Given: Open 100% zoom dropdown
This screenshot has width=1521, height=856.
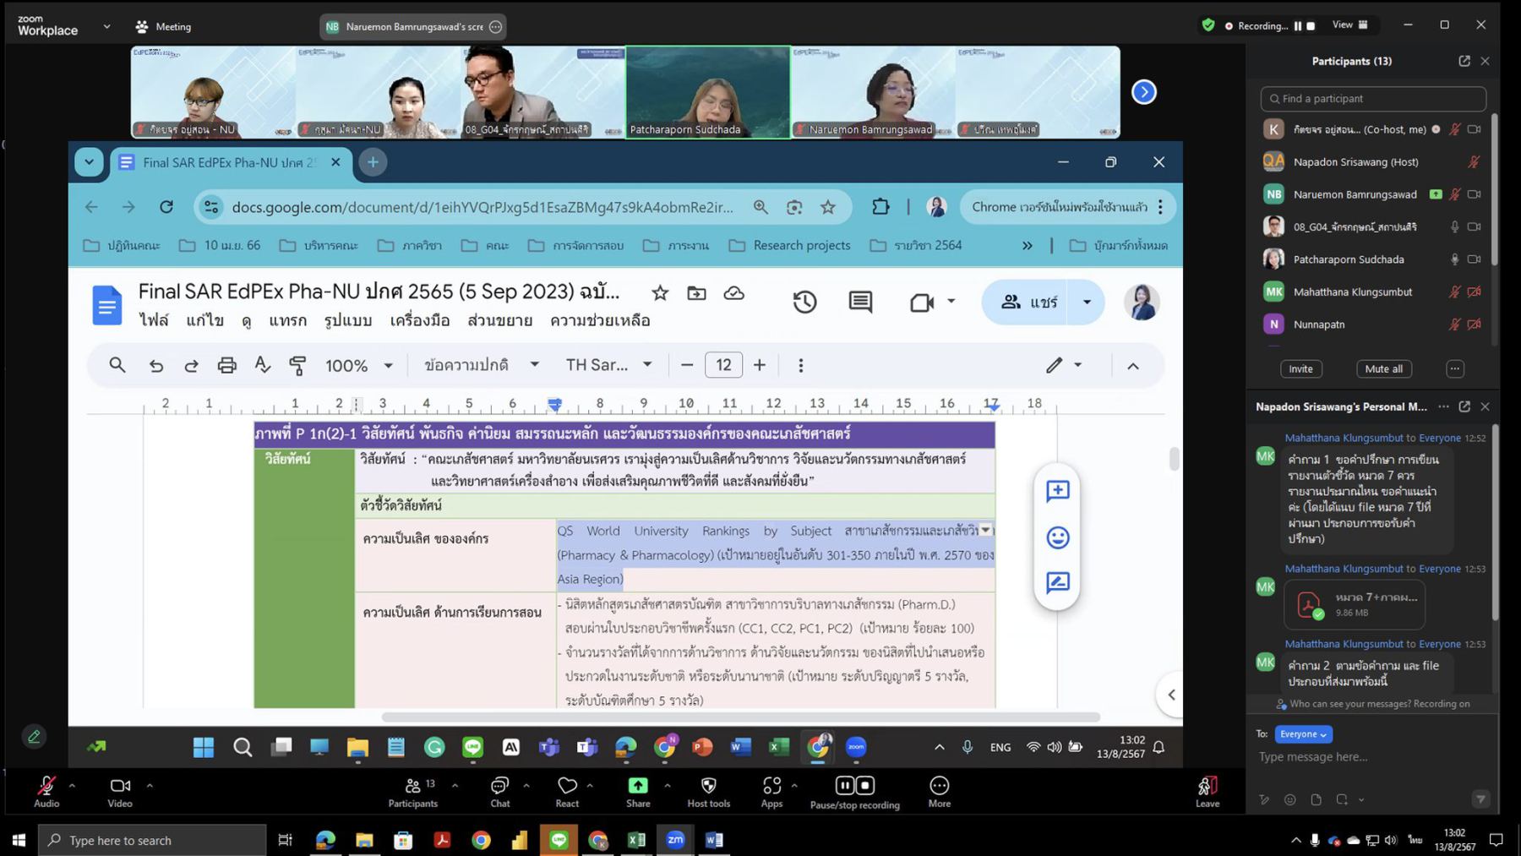Looking at the screenshot, I should coord(359,365).
